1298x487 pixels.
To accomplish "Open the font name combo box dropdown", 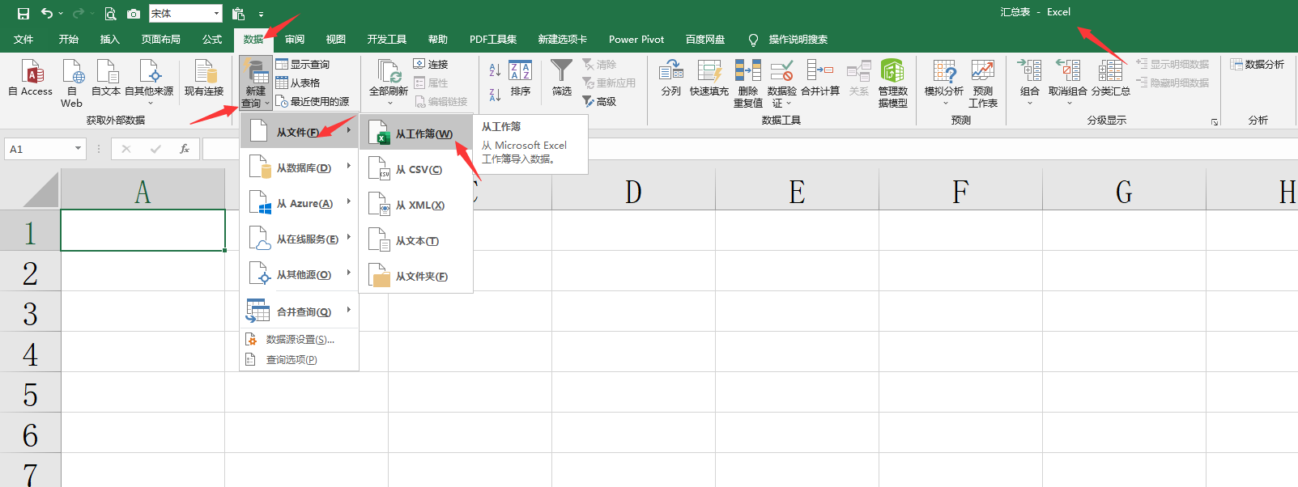I will pos(216,14).
